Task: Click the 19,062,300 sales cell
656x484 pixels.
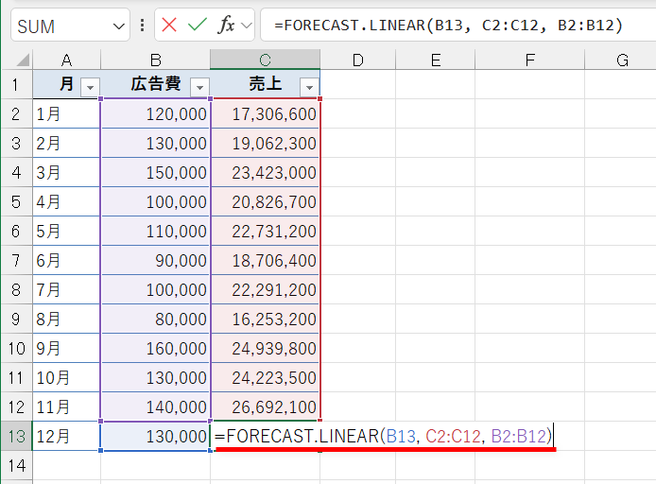Action: pyautogui.click(x=266, y=143)
